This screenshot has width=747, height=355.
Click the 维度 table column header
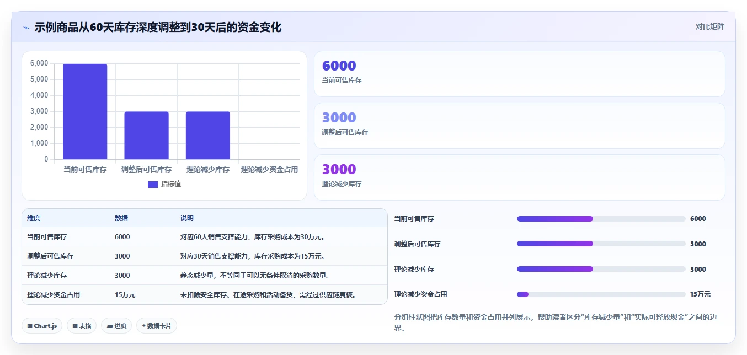34,218
